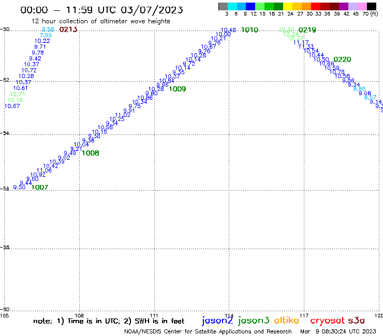This screenshot has height=336, width=383.
Task: Click the (ft) unit label in legend
Action: click(x=374, y=13)
